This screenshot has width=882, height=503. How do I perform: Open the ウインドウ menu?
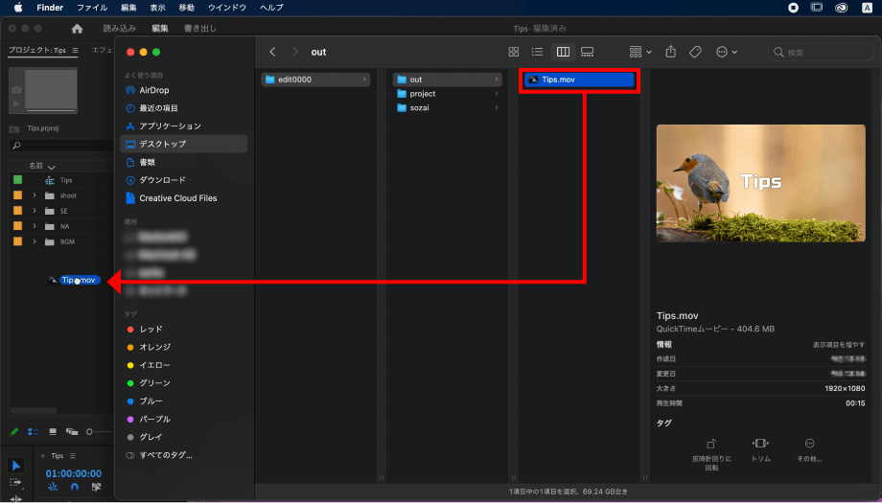pos(227,8)
